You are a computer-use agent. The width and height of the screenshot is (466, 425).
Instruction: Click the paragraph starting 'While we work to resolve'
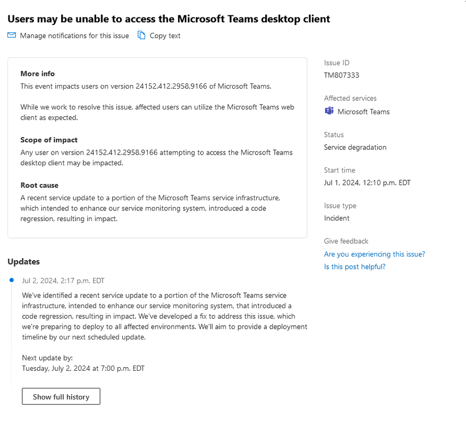click(157, 112)
